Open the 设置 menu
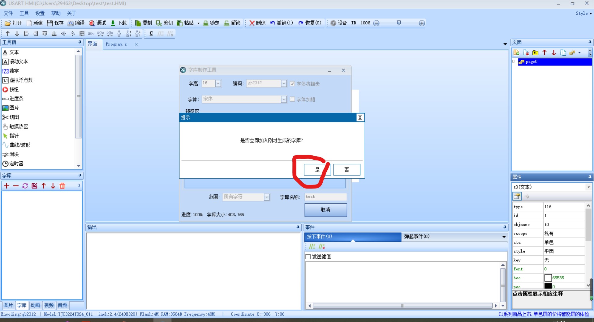Viewport: 594px width, 322px height. tap(40, 13)
